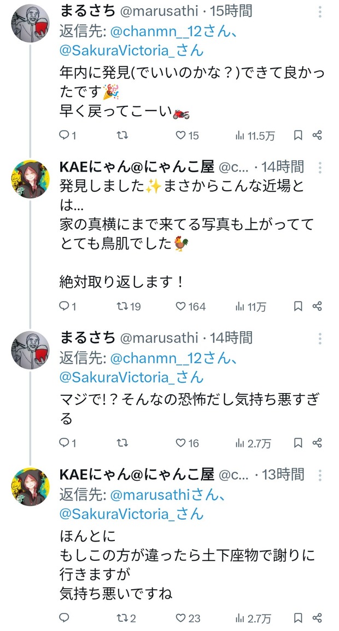View analytics showing 11万 impressions

(250, 306)
